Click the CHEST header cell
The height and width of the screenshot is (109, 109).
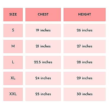click(43, 15)
